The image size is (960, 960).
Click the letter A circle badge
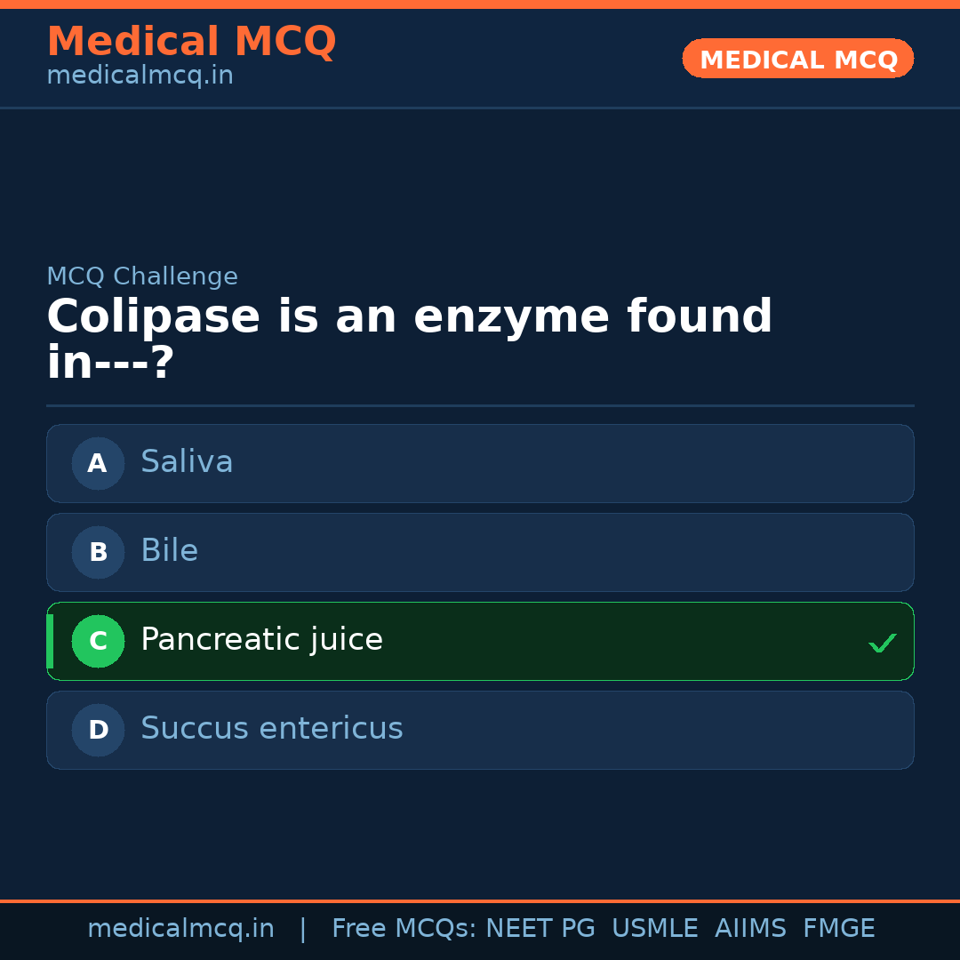(98, 463)
